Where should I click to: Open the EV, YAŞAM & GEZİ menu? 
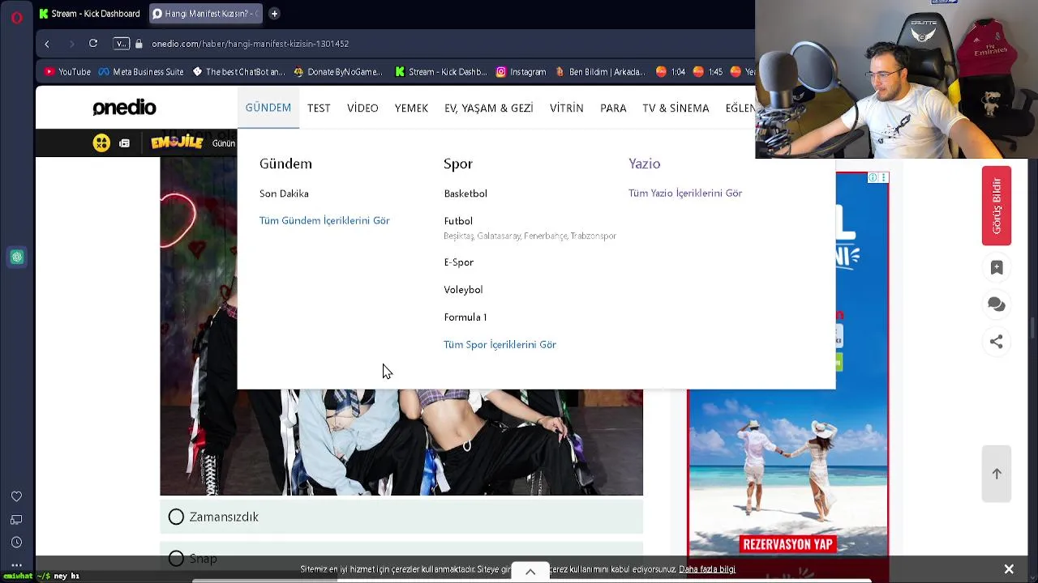(489, 108)
